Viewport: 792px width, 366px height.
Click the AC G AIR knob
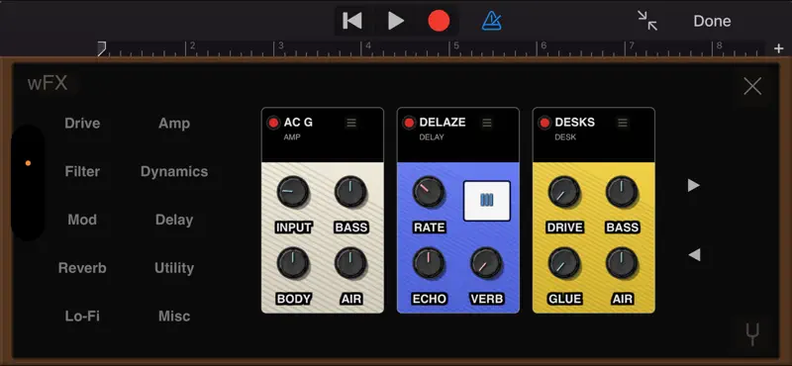click(x=350, y=263)
